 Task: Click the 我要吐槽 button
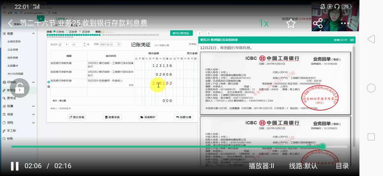183,117
